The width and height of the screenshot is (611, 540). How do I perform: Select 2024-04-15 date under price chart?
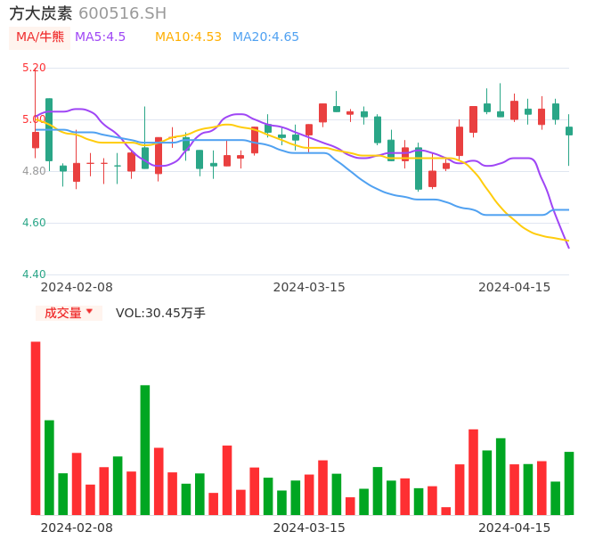[515, 287]
